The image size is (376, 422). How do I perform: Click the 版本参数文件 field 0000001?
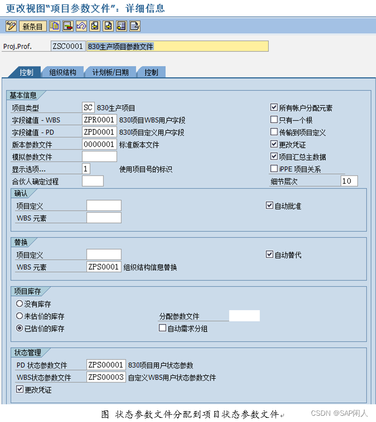pyautogui.click(x=99, y=144)
